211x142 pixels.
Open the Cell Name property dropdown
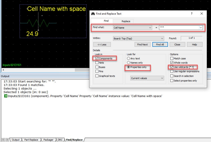coord(133,28)
